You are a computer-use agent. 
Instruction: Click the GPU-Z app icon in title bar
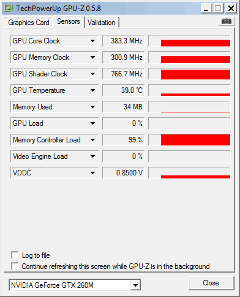(9, 9)
